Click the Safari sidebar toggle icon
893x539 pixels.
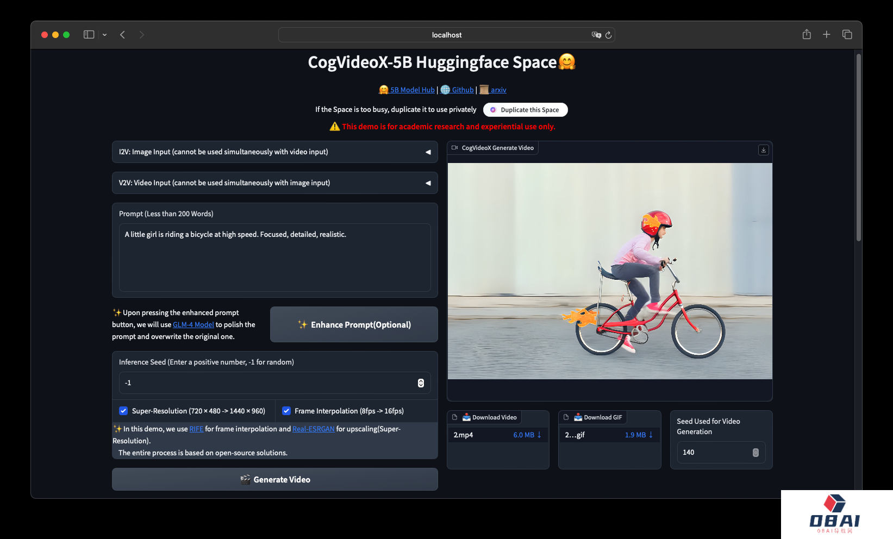click(x=89, y=35)
